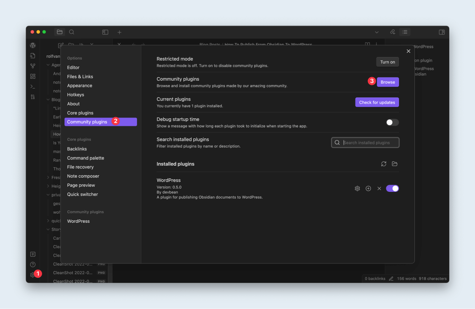Screen dimensions: 475x309
Task: Click pencil edit icon in status bar
Action: click(391, 279)
